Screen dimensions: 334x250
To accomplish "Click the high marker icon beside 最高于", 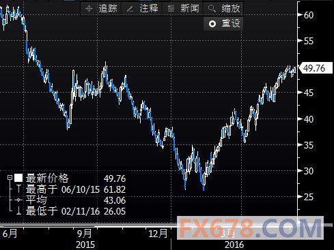I will 18,189.
